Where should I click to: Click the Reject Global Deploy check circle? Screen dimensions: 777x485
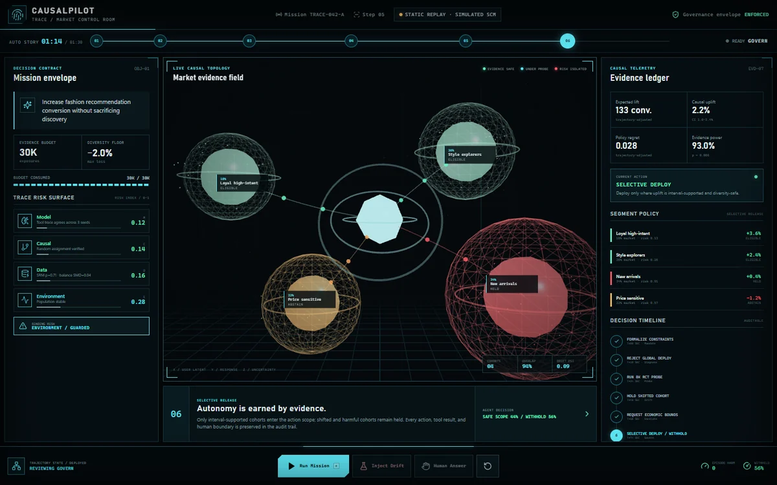click(x=616, y=359)
